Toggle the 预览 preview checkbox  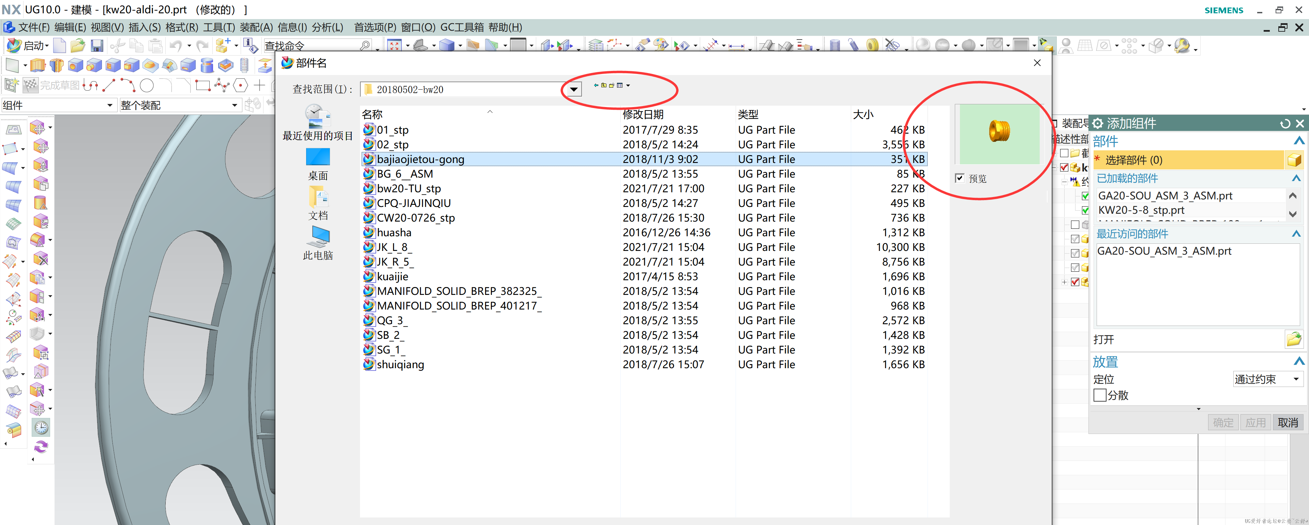(x=959, y=178)
